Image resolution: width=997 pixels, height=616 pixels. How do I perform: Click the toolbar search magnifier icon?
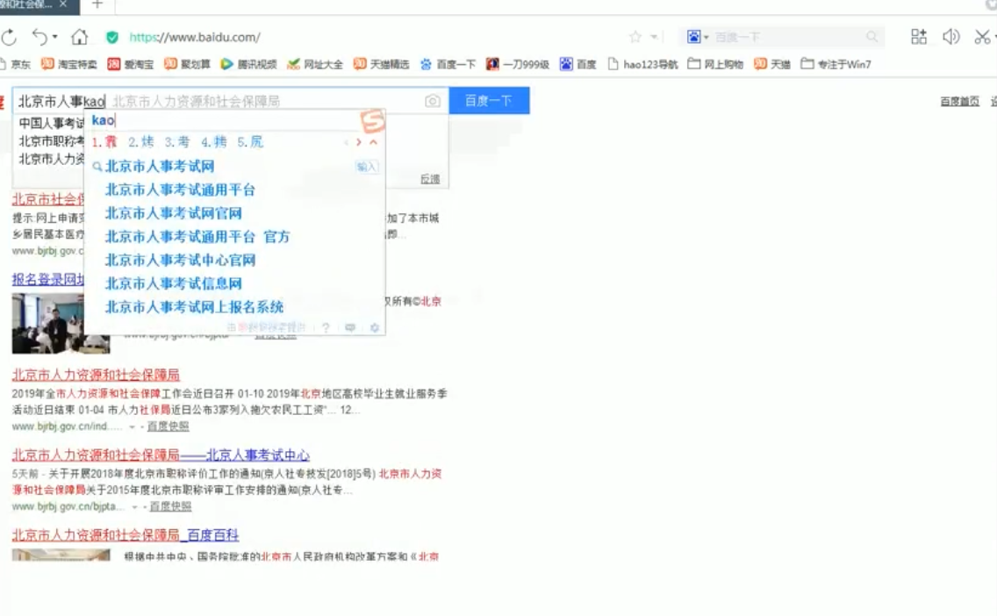click(871, 37)
